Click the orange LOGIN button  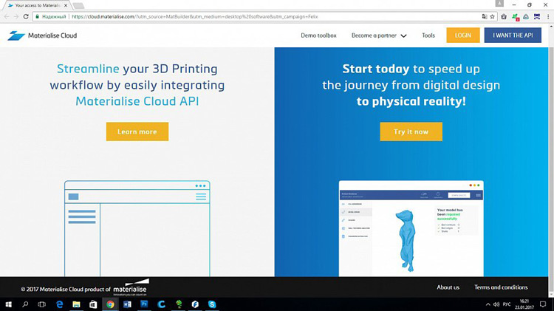pyautogui.click(x=463, y=35)
